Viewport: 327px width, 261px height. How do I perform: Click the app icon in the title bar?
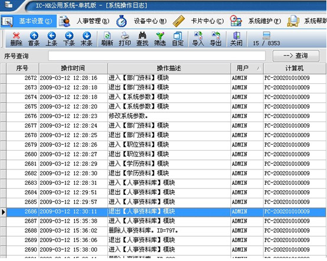pyautogui.click(x=8, y=4)
